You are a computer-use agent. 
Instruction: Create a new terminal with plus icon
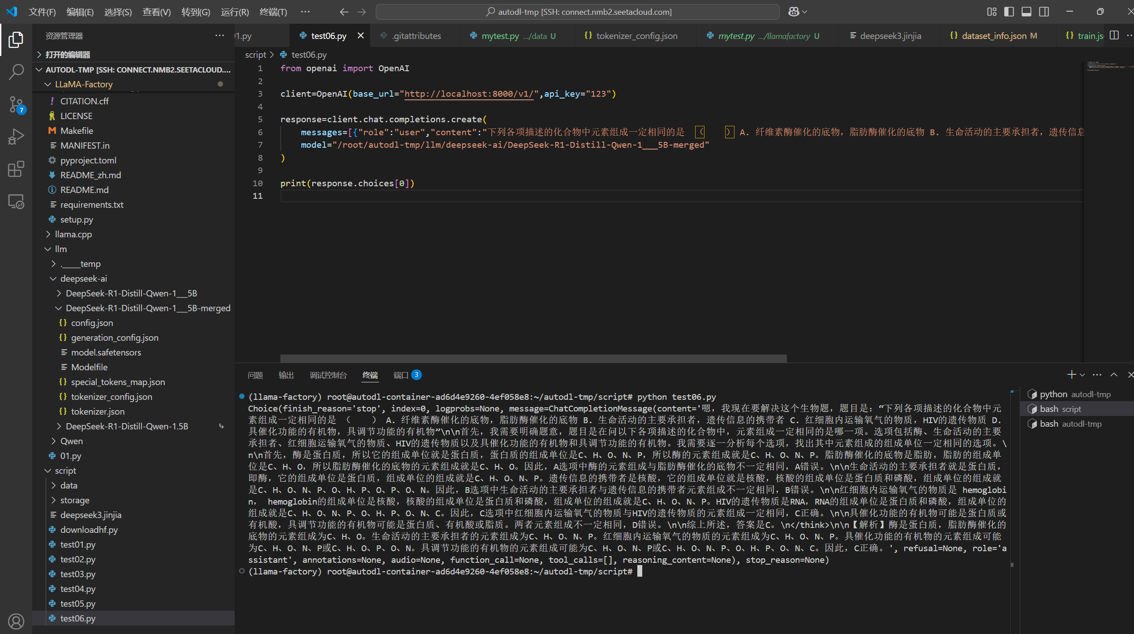pos(1071,375)
